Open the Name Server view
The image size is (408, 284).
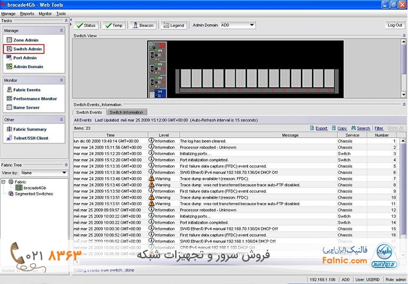(26, 108)
